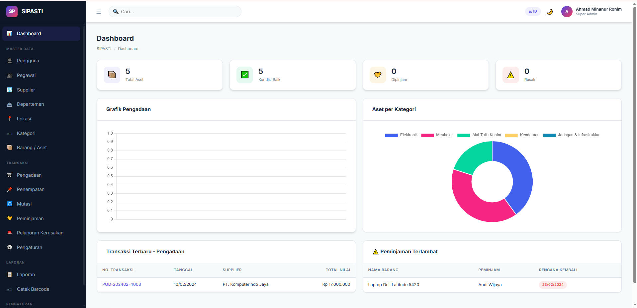The image size is (637, 308).
Task: Click the Rusak warning triangle icon
Action: (x=510, y=75)
